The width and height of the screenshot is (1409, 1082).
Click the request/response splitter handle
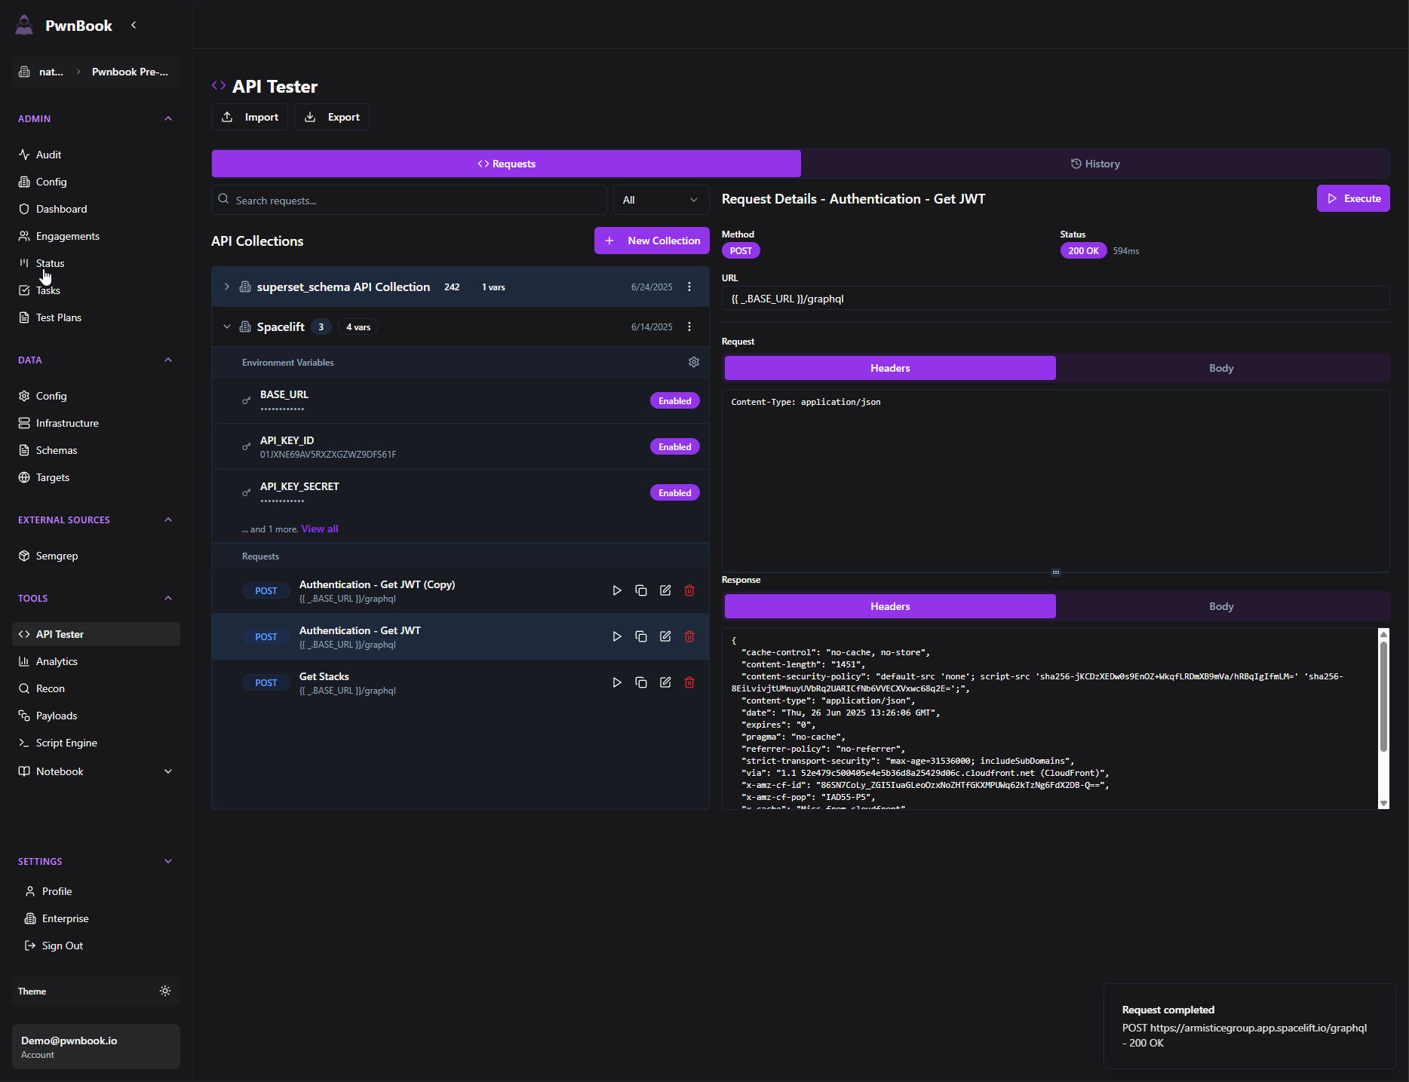point(1056,572)
